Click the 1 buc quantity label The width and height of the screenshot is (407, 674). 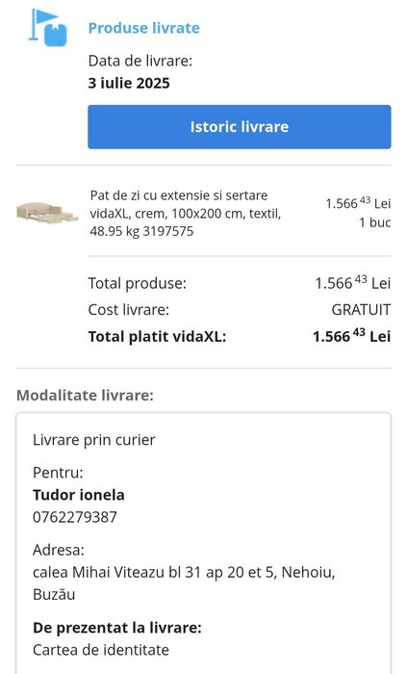(x=375, y=222)
